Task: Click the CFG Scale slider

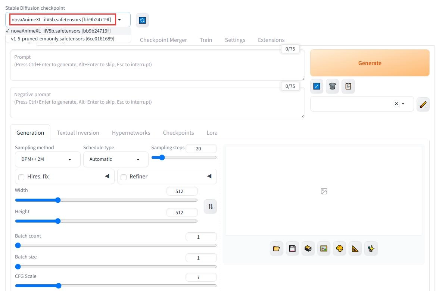Action: pyautogui.click(x=115, y=286)
